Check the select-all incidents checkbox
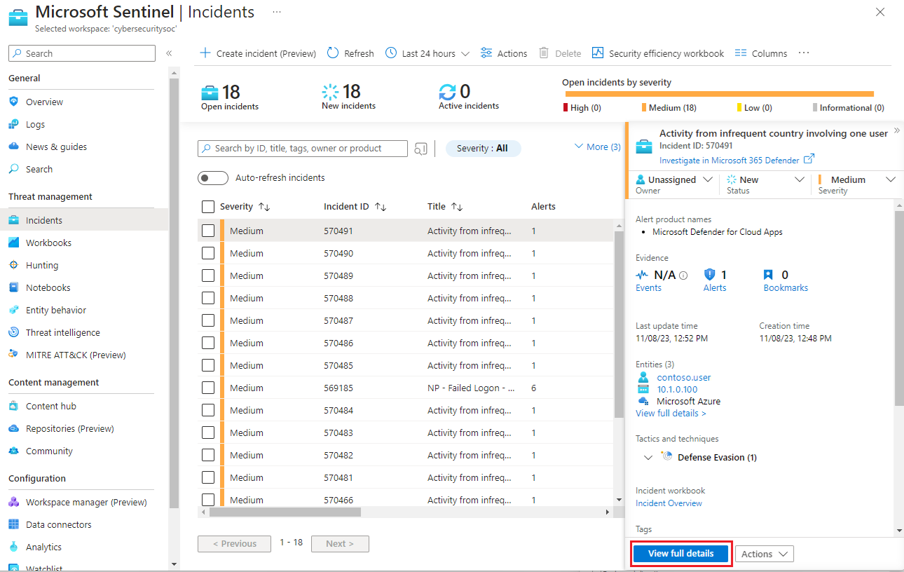Screen dimensions: 904x572 click(208, 207)
